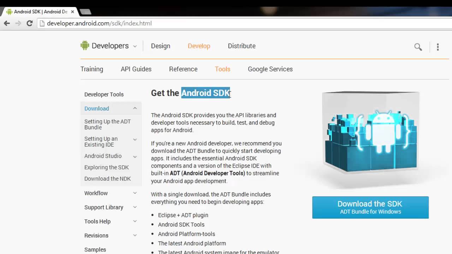Click the 'Android Platform-tools' list item
The height and width of the screenshot is (254, 452).
186,234
